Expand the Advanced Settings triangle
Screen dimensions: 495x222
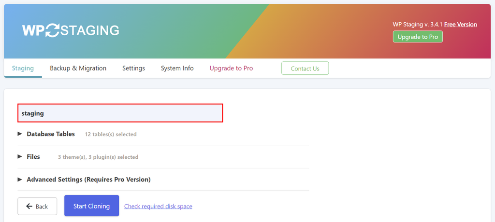[x=20, y=179]
